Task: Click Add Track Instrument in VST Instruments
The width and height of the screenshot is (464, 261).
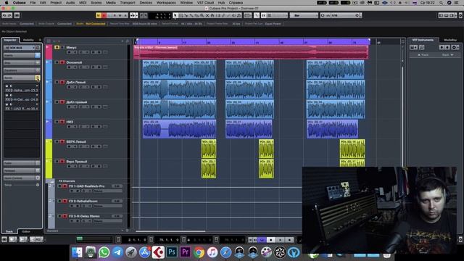Action: (x=413, y=47)
